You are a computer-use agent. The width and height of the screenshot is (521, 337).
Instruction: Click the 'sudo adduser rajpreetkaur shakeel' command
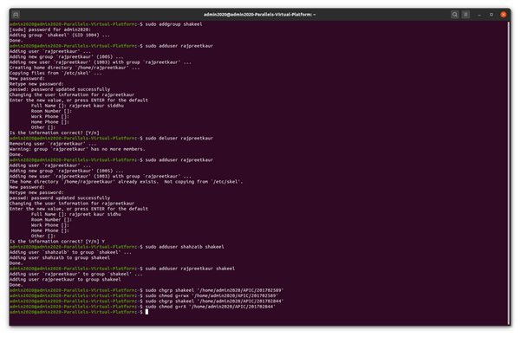pyautogui.click(x=190, y=269)
